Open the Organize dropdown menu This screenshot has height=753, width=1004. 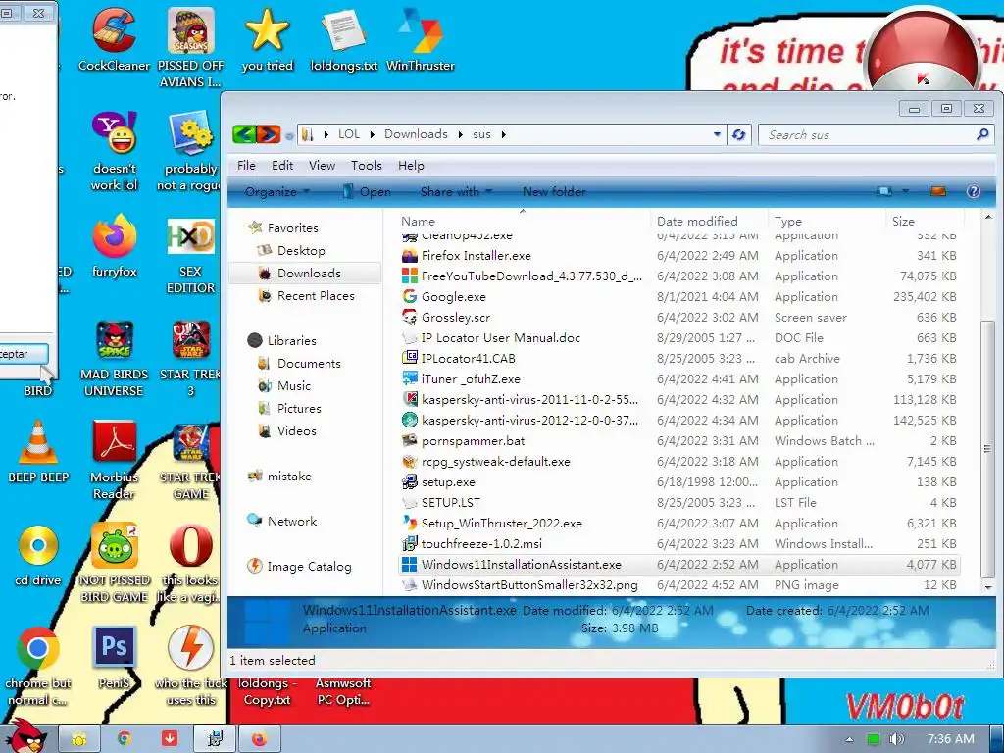click(276, 191)
